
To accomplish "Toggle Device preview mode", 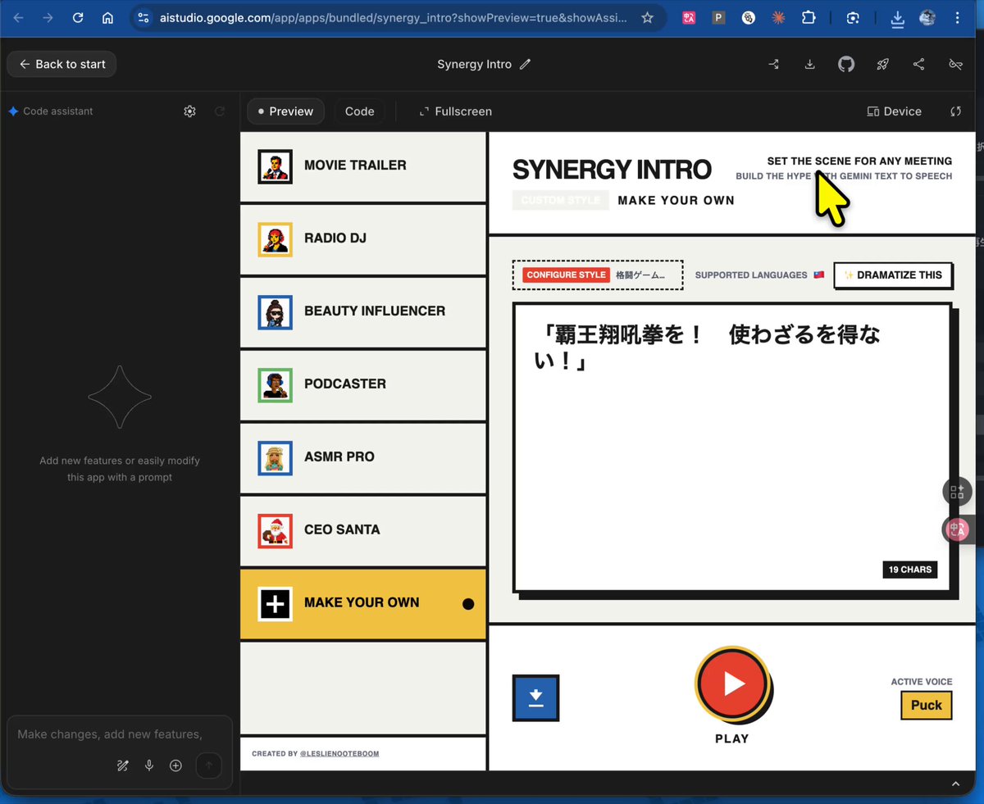I will point(894,111).
